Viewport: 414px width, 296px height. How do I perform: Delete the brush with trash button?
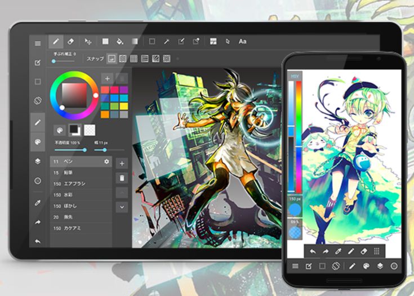pyautogui.click(x=122, y=178)
